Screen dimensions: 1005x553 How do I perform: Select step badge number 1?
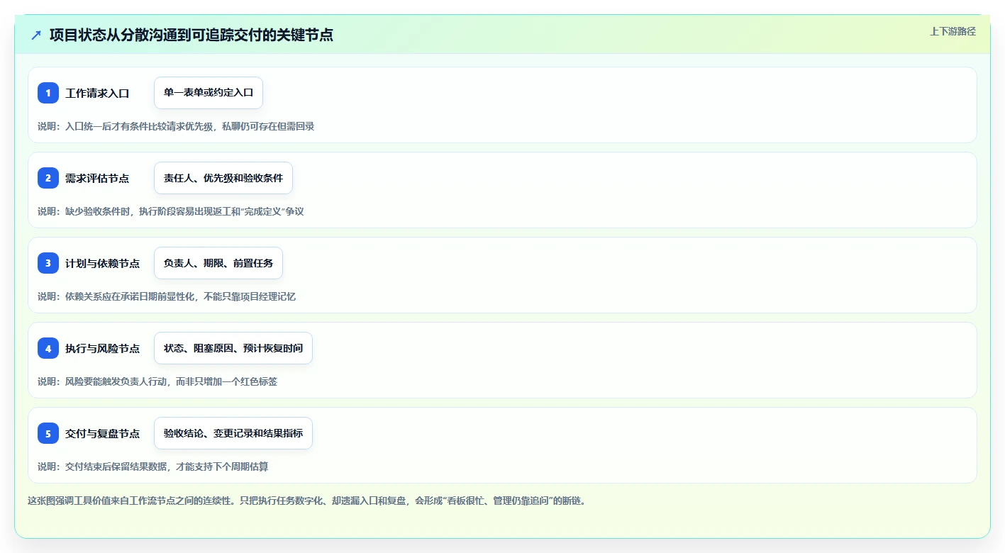coord(48,93)
